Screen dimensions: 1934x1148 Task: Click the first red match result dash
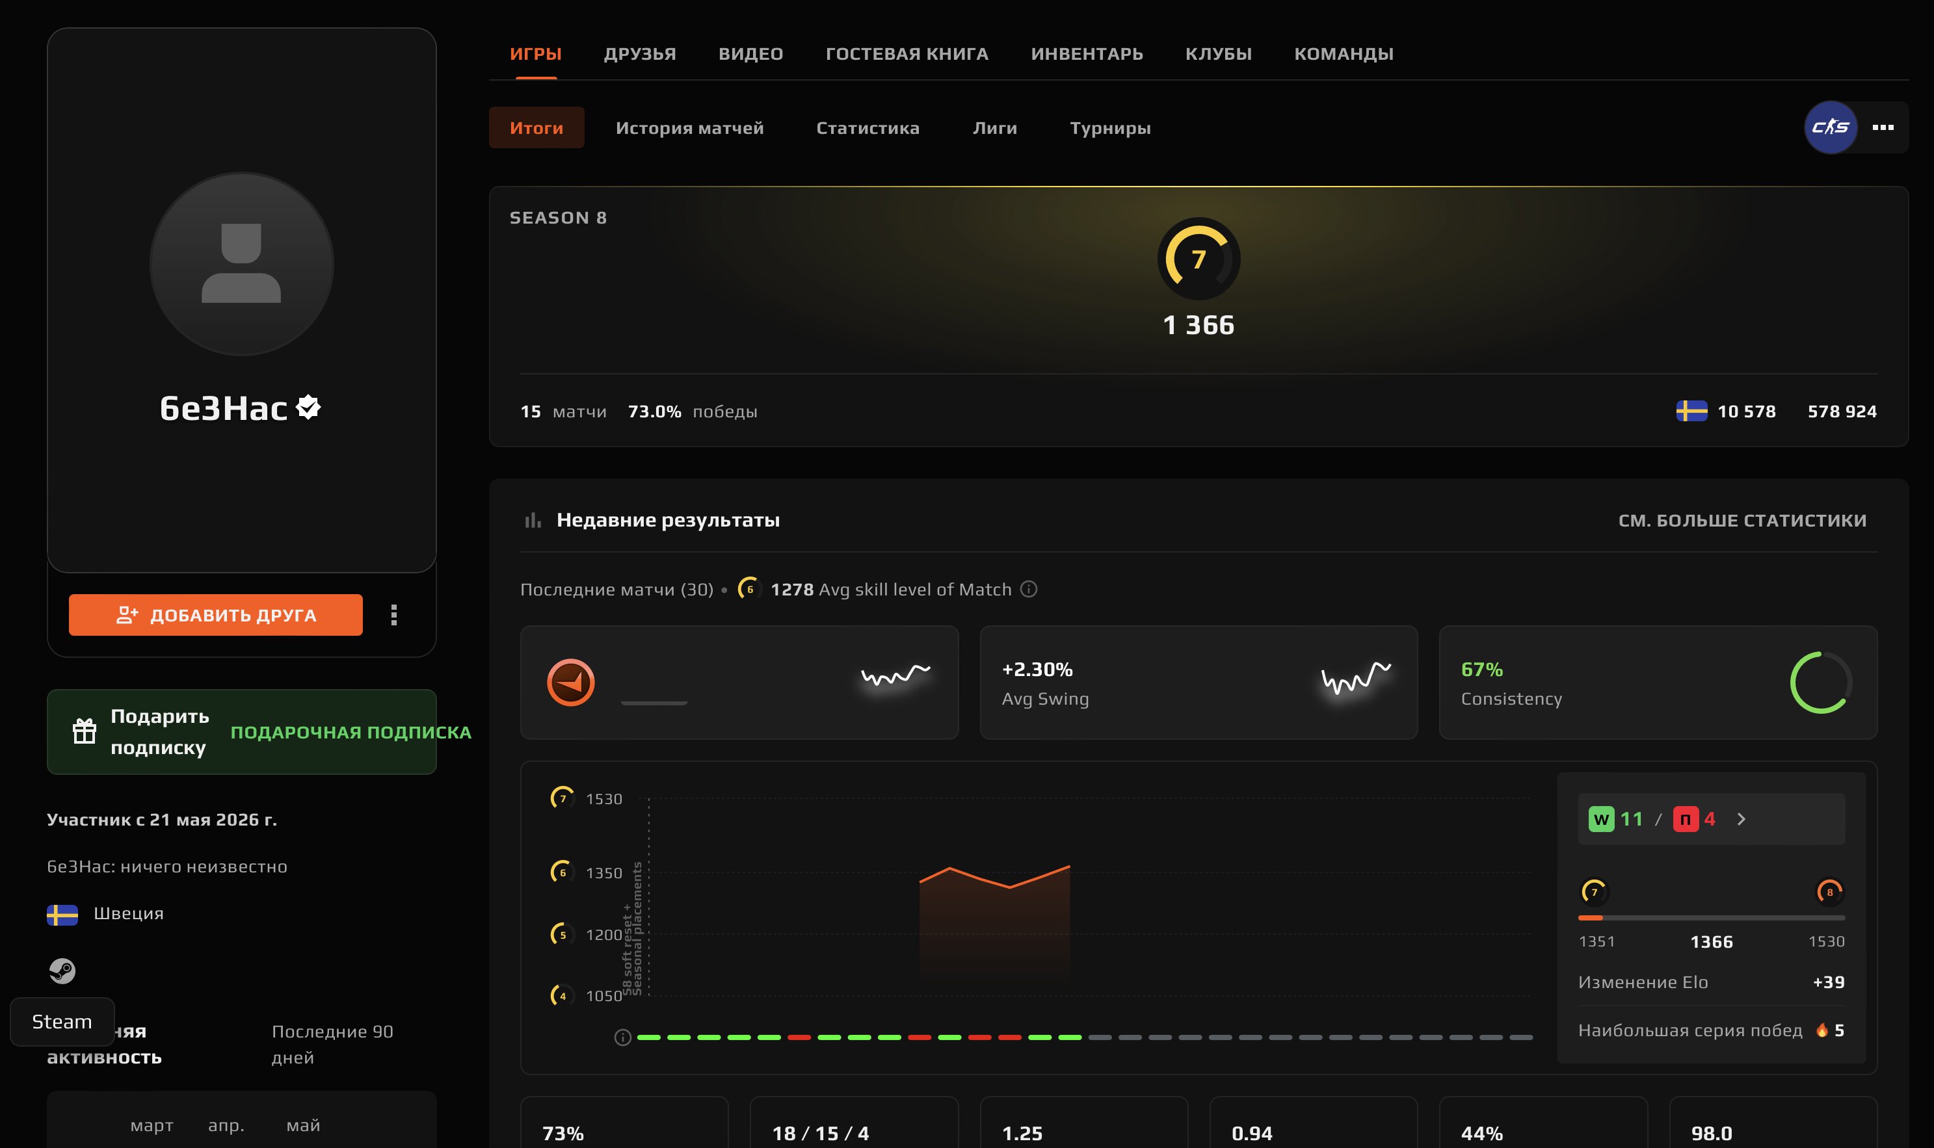point(799,1037)
